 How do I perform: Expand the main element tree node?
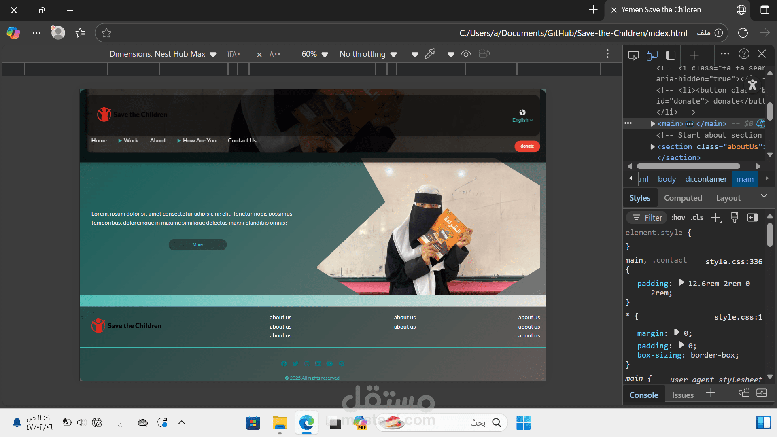tap(652, 124)
